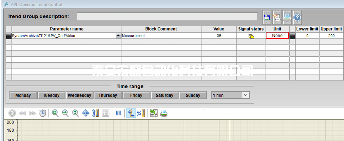Pause the trend update
This screenshot has height=141, width=344.
coord(118,113)
